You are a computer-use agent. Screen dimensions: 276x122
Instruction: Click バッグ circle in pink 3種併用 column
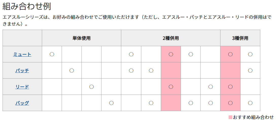pyautogui.click(x=230, y=103)
